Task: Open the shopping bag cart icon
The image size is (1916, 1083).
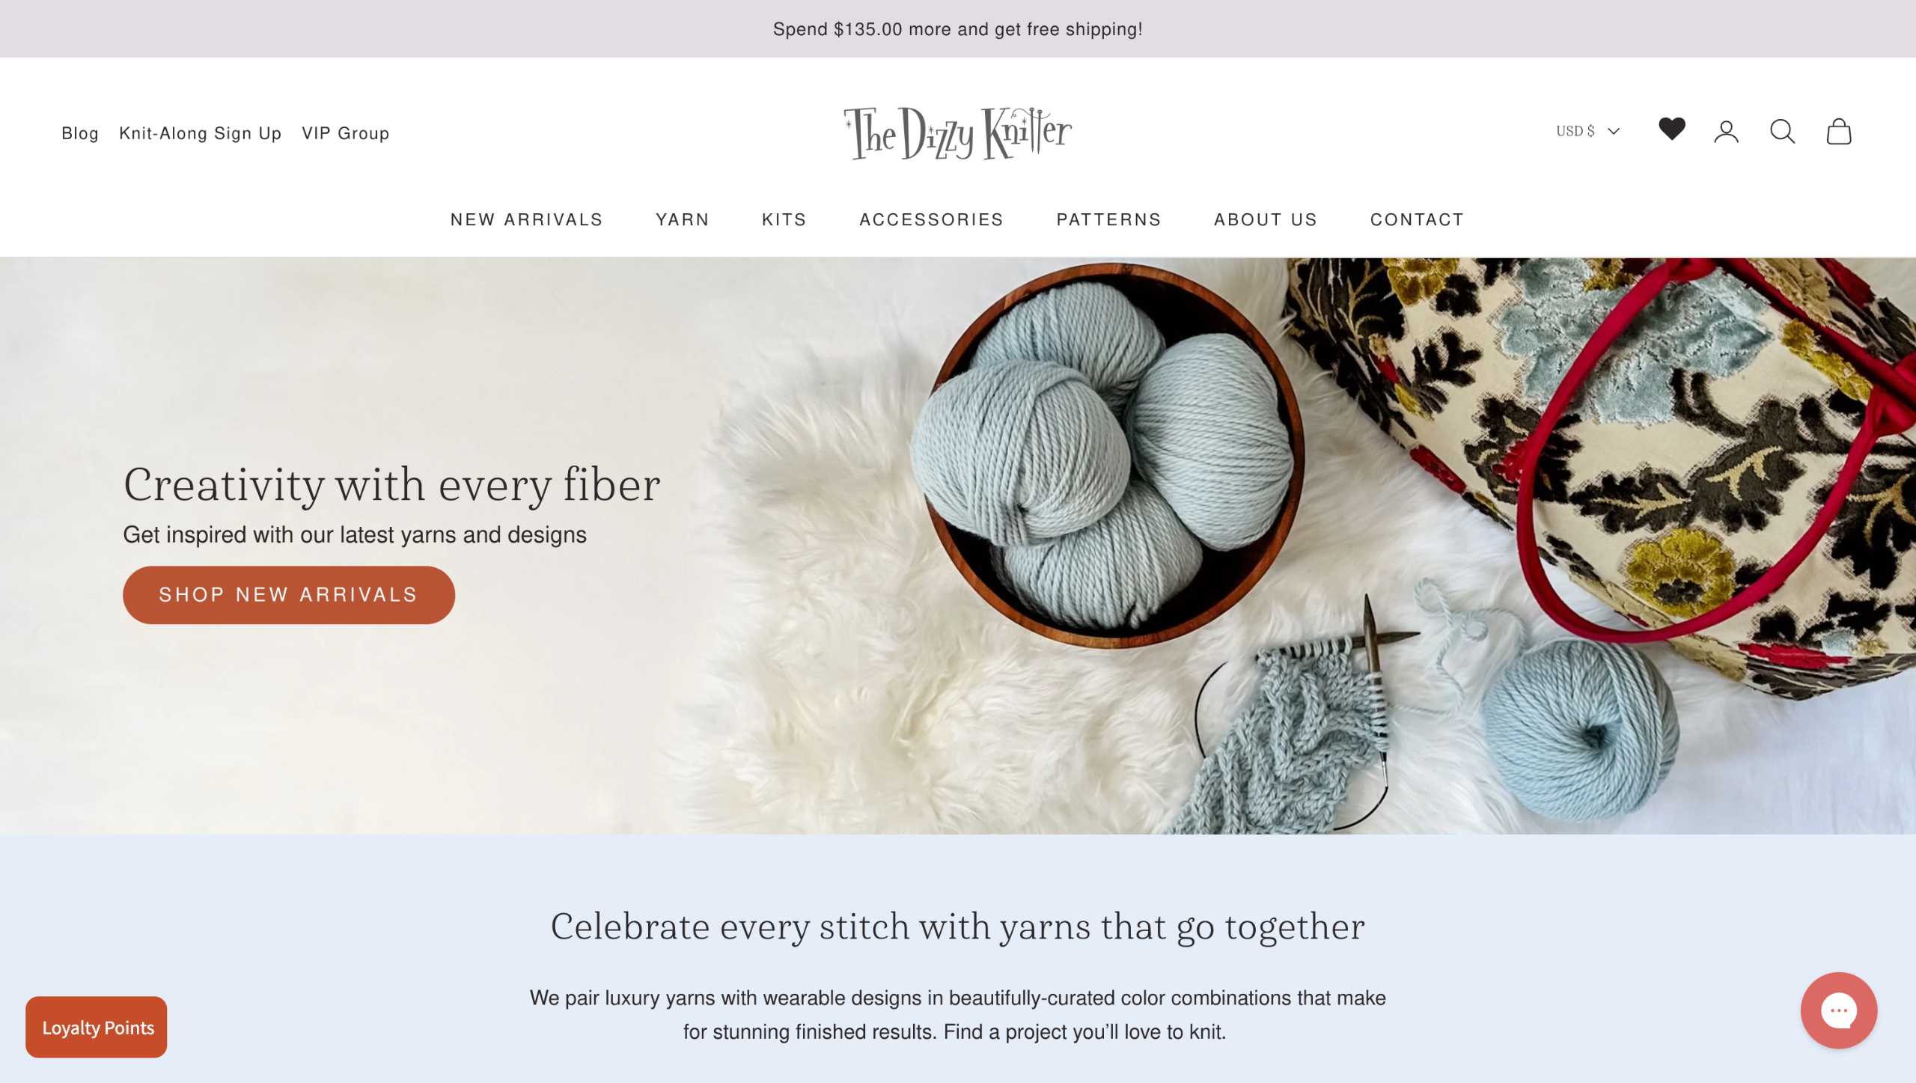Action: click(1838, 132)
